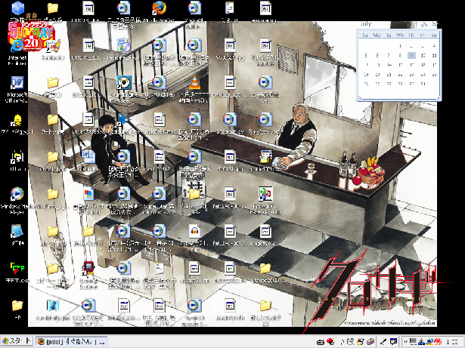Screen dimensions: 465x348
Task: Open the Rainlendar calendar-and-pencil shortcut
Action: [x=54, y=45]
